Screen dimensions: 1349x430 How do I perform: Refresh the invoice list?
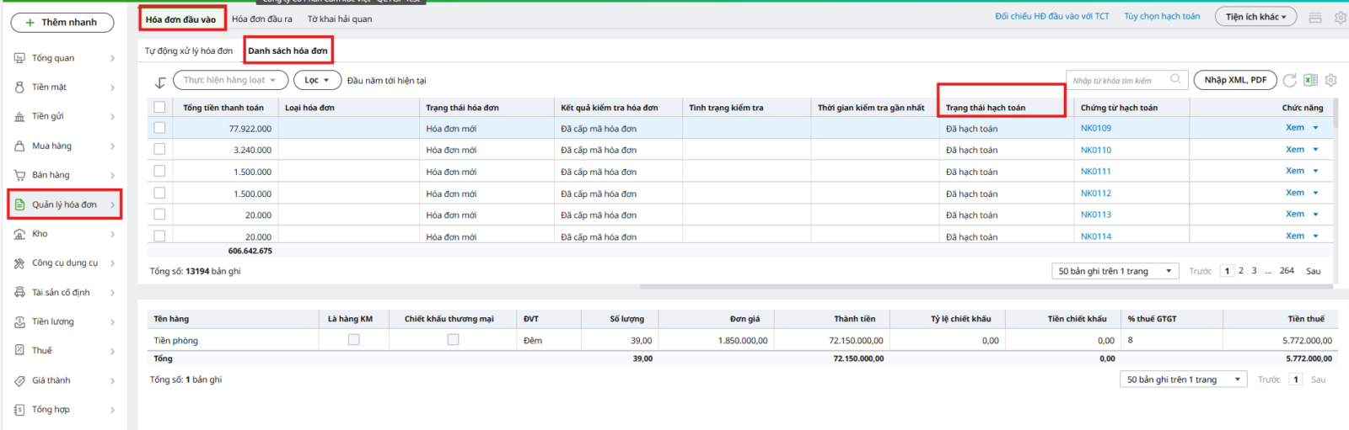point(1289,80)
